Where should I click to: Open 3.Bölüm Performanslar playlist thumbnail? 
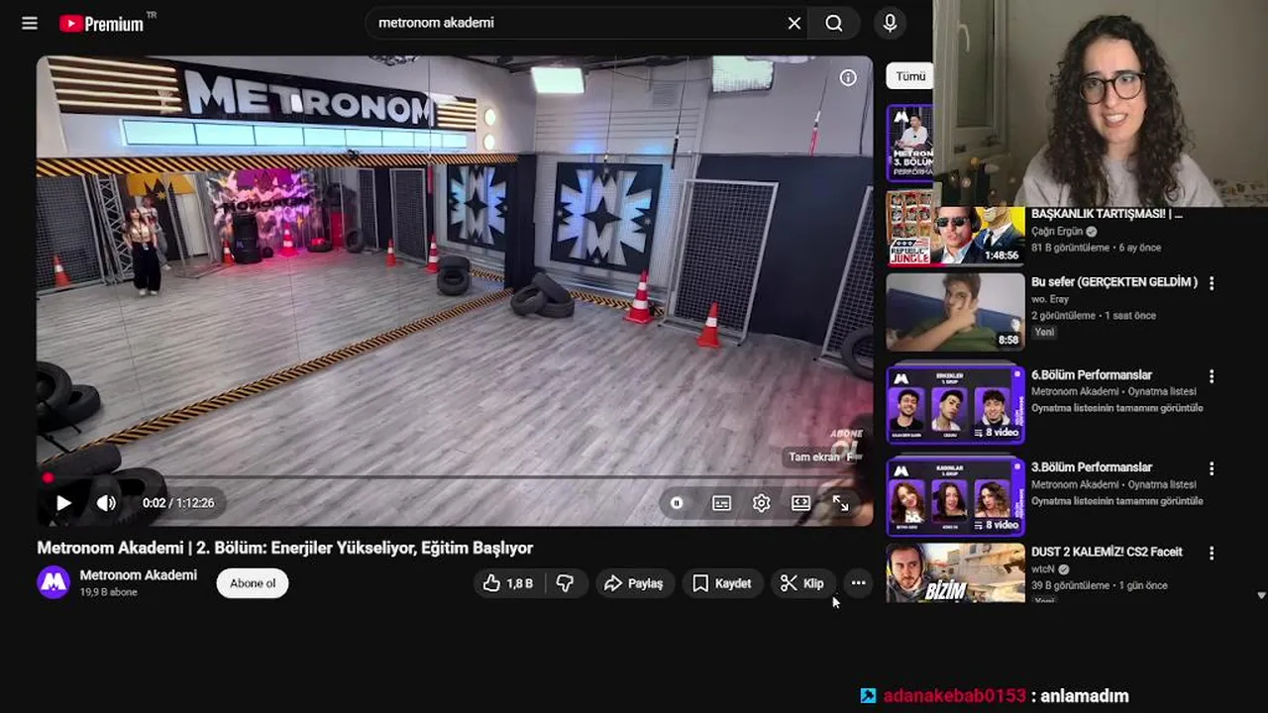click(955, 496)
